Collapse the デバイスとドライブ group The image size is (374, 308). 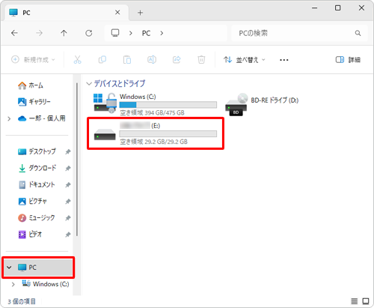pos(89,84)
